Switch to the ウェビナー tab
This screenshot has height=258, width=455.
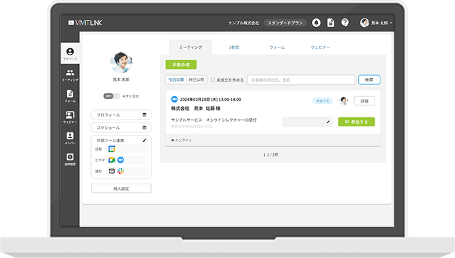(x=320, y=47)
